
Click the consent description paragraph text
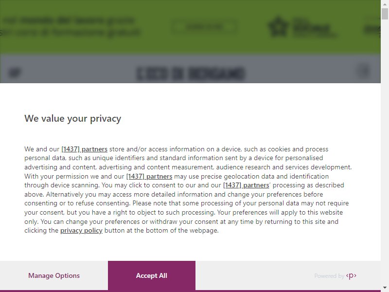(188, 190)
